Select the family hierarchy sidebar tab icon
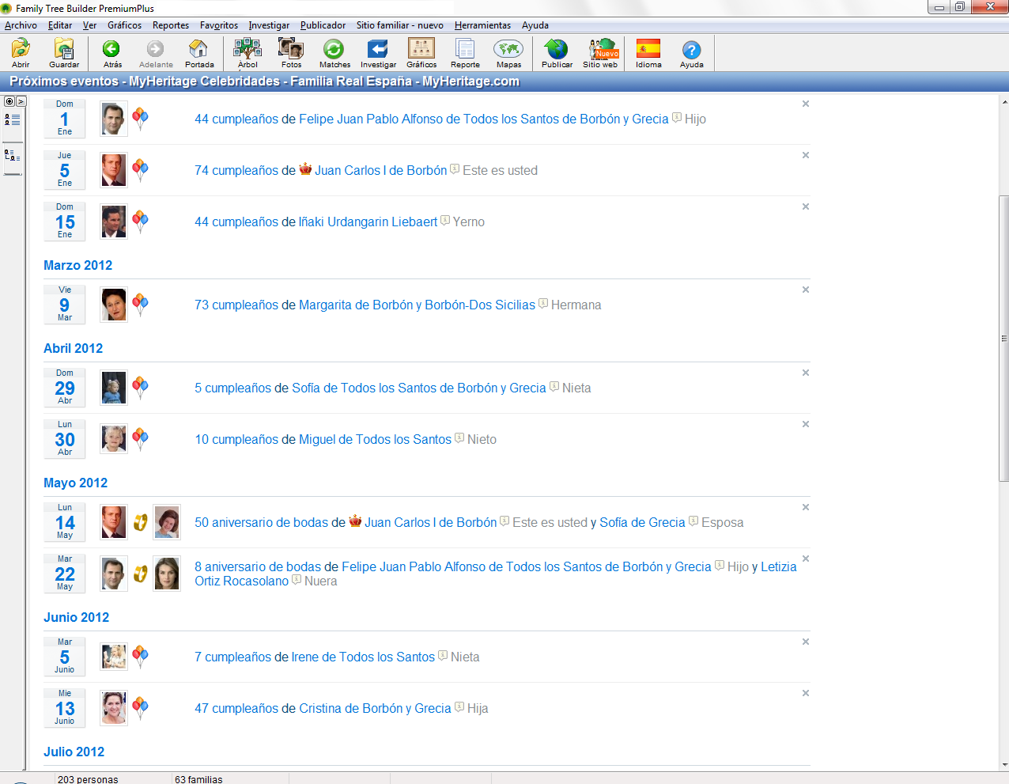Viewport: 1009px width, 784px height. tap(13, 155)
